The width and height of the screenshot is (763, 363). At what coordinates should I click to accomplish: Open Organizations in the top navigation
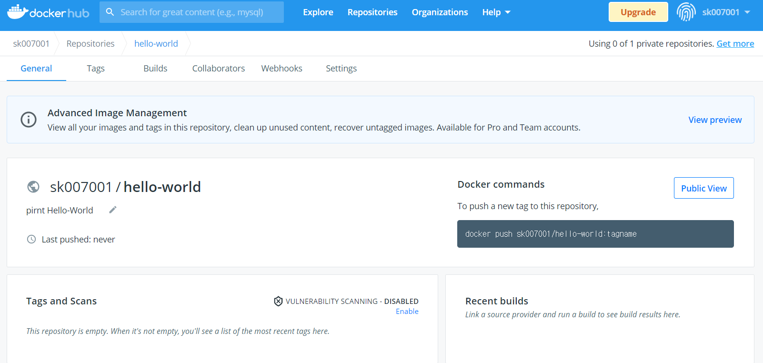tap(440, 12)
